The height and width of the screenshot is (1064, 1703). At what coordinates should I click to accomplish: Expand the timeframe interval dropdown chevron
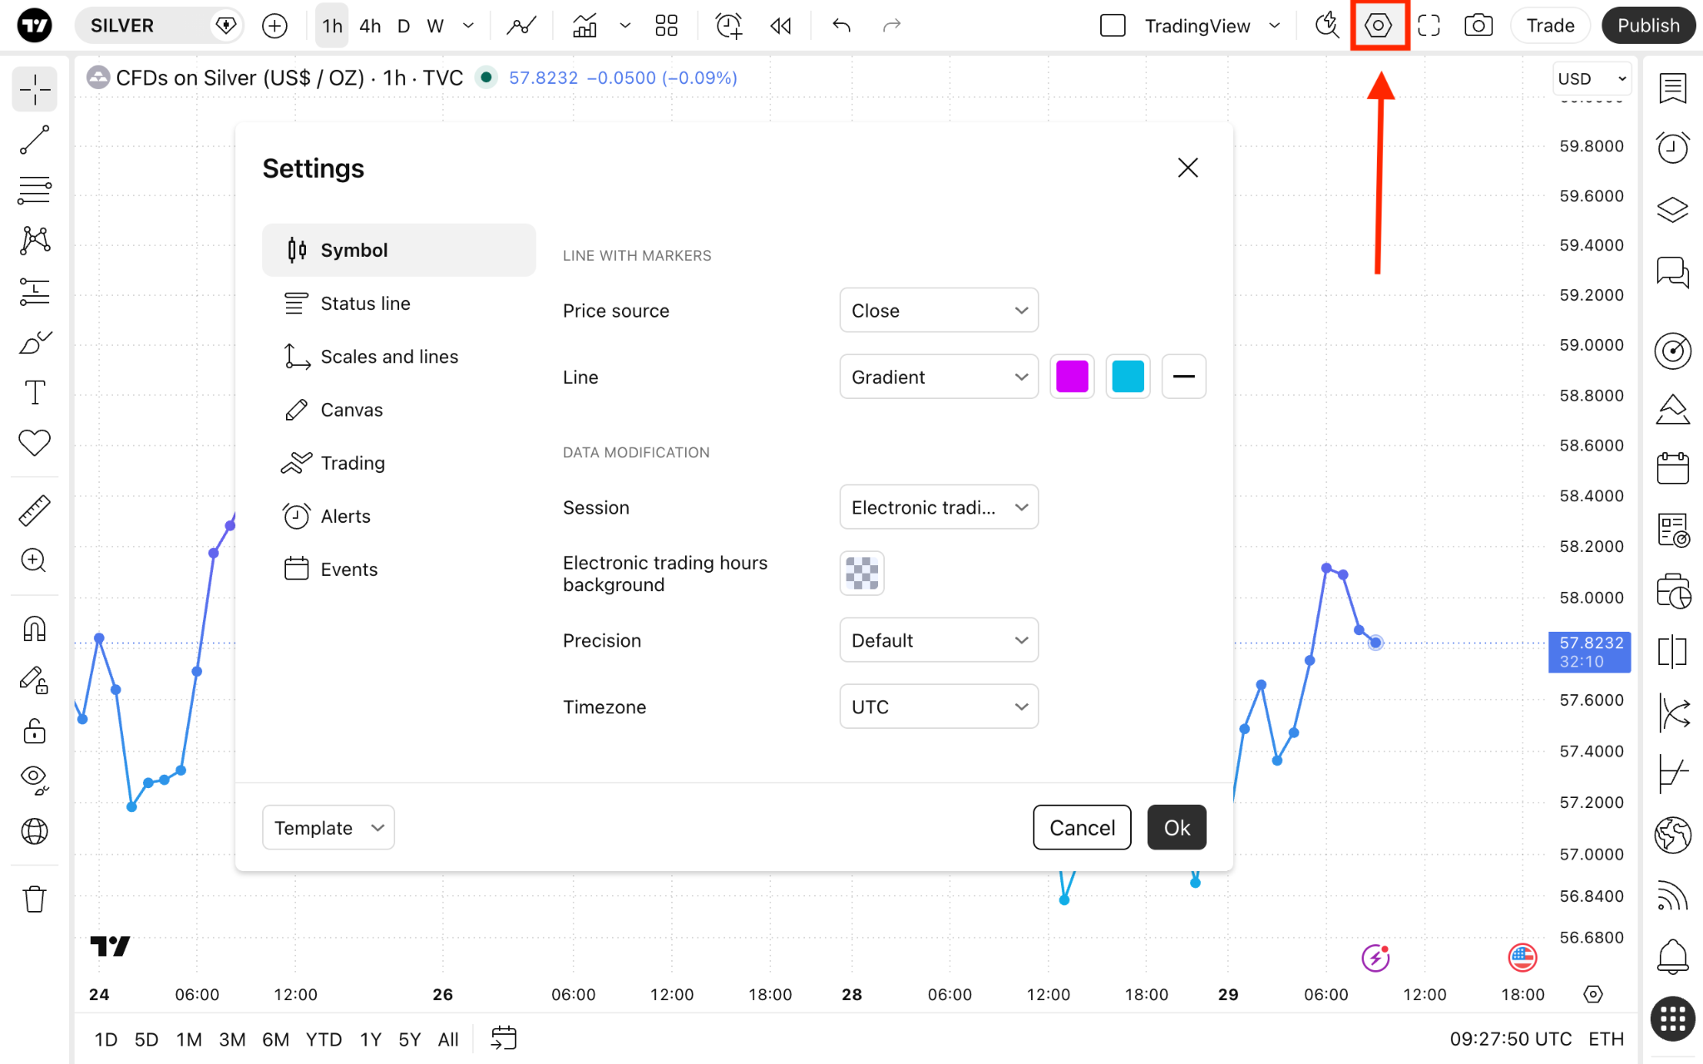coord(468,26)
